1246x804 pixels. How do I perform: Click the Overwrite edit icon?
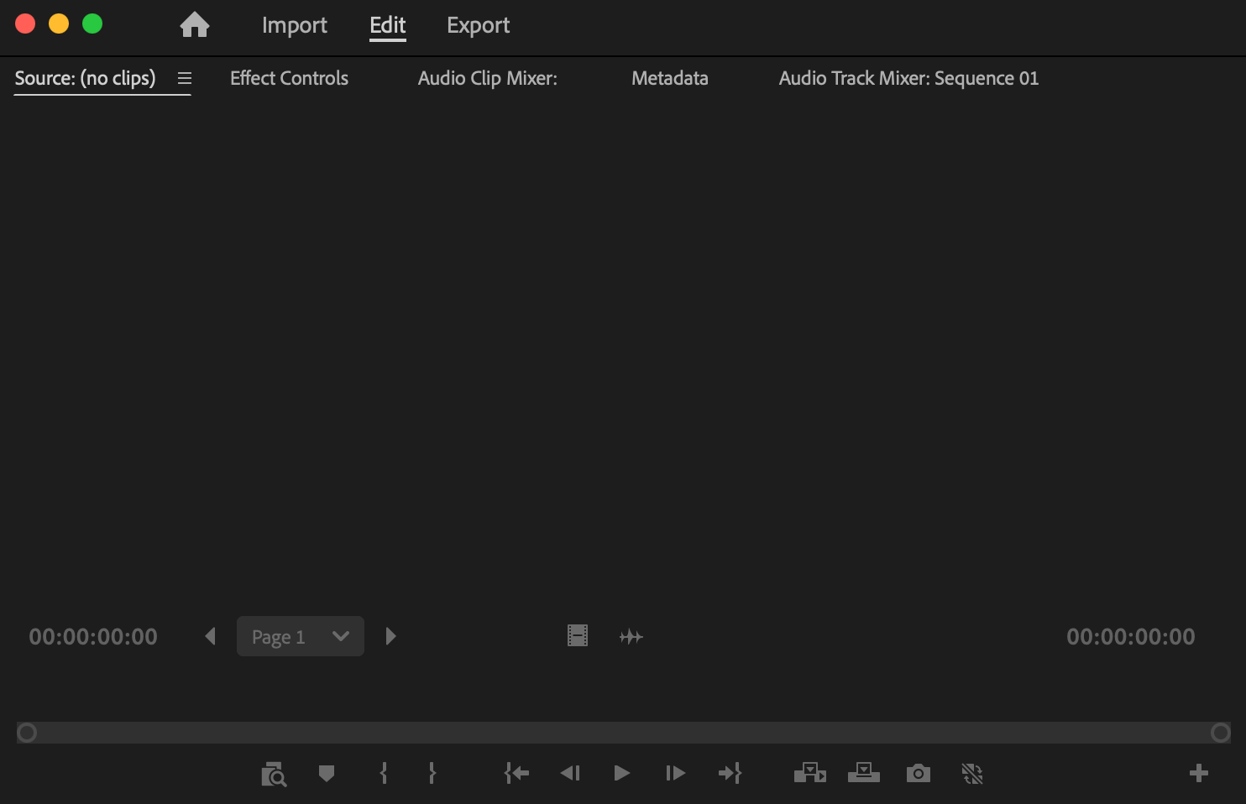863,773
